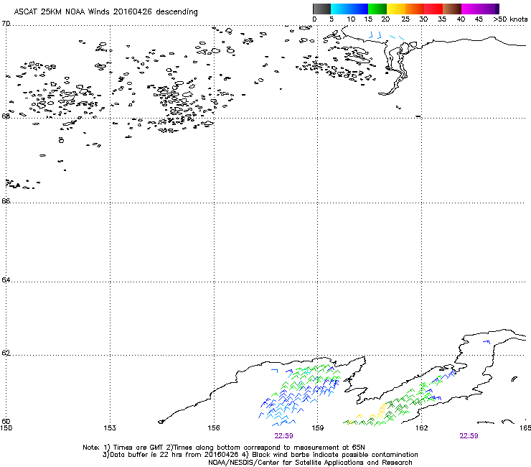Click the lone blue wind barb north of 62N
The width and height of the screenshot is (531, 467).
tap(487, 342)
